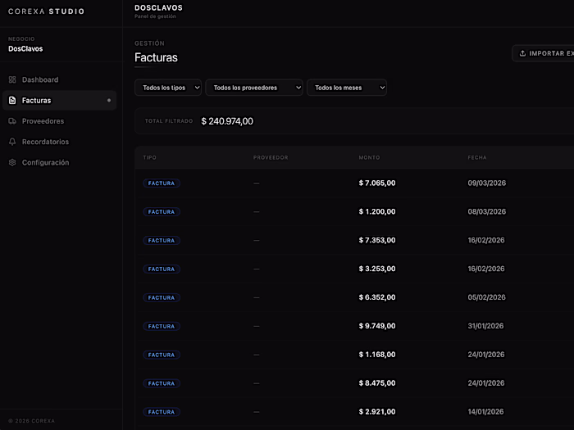Go to Proveedores in the sidebar
Image resolution: width=574 pixels, height=430 pixels.
(43, 121)
